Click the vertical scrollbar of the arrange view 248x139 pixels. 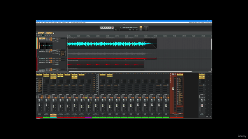(212, 44)
